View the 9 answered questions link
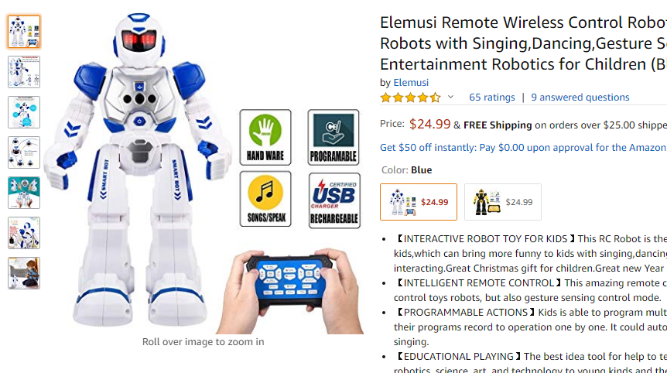This screenshot has height=373, width=667. [x=580, y=98]
